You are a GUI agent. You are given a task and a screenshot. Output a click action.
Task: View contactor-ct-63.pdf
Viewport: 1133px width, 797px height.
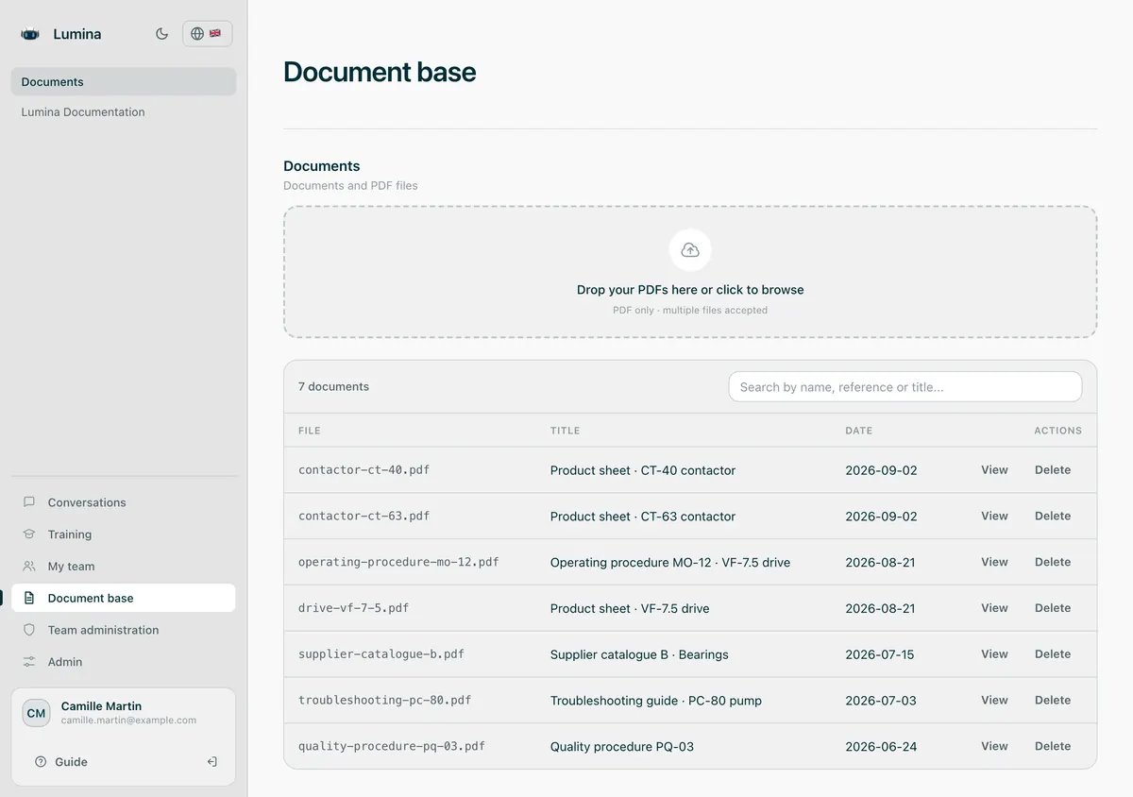pyautogui.click(x=994, y=517)
